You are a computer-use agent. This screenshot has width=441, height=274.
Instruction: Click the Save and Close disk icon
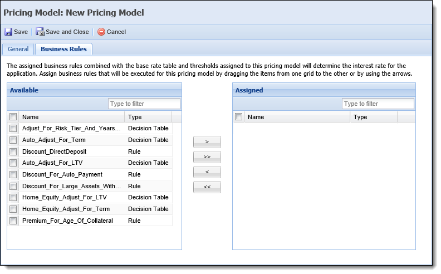[40, 32]
